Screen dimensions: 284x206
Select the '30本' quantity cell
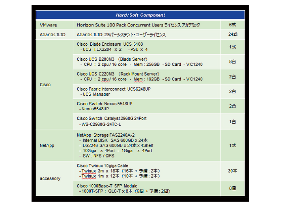pyautogui.click(x=233, y=171)
